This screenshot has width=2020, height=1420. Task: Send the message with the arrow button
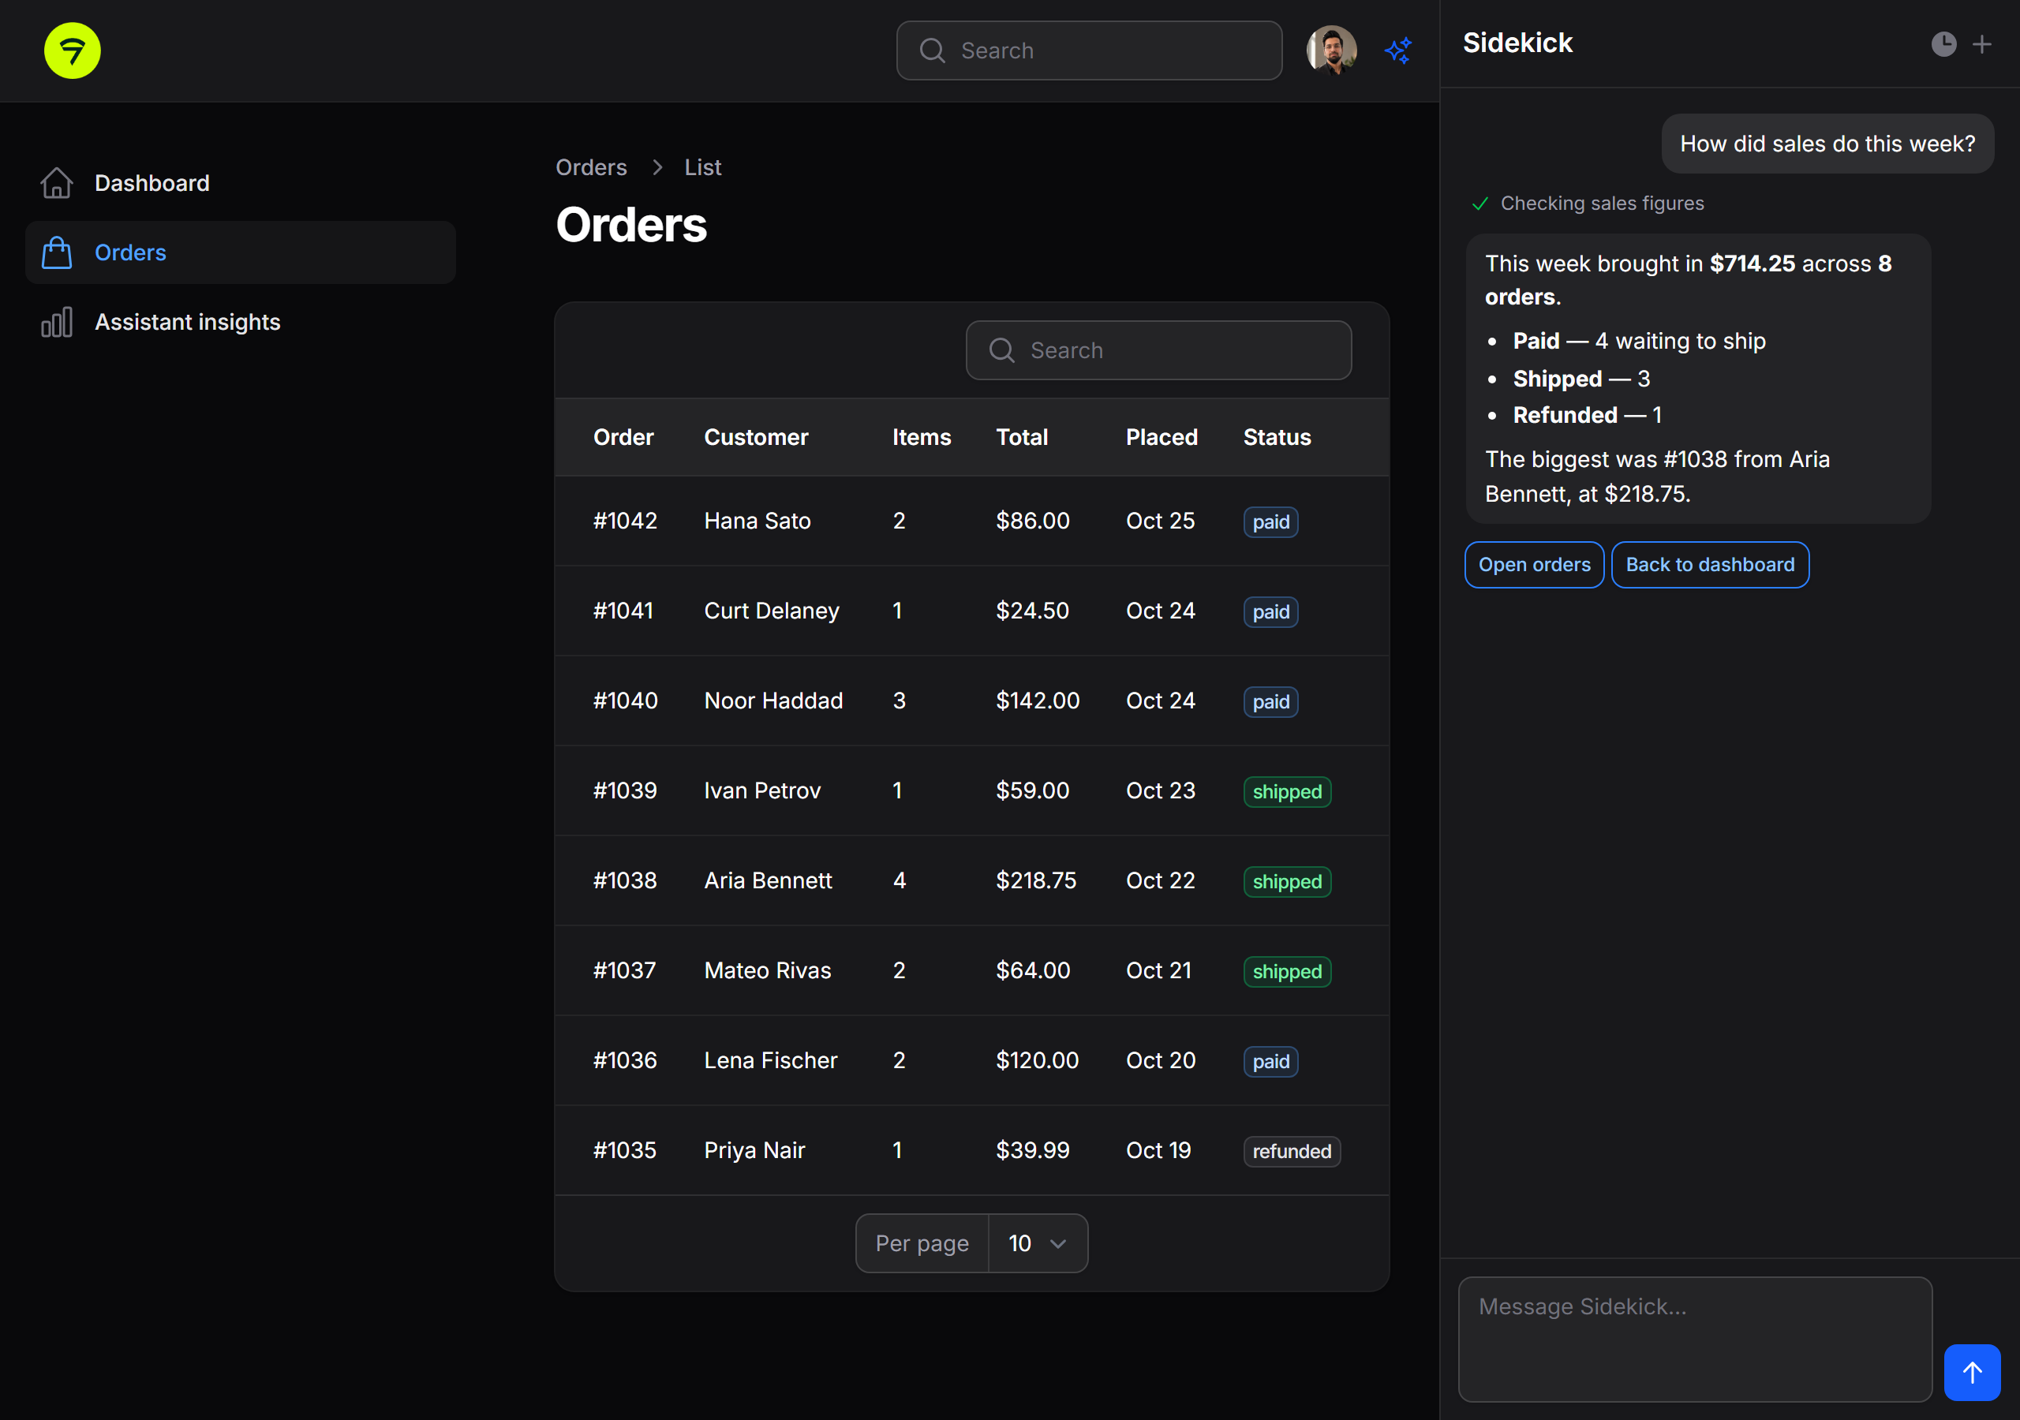pos(1972,1372)
